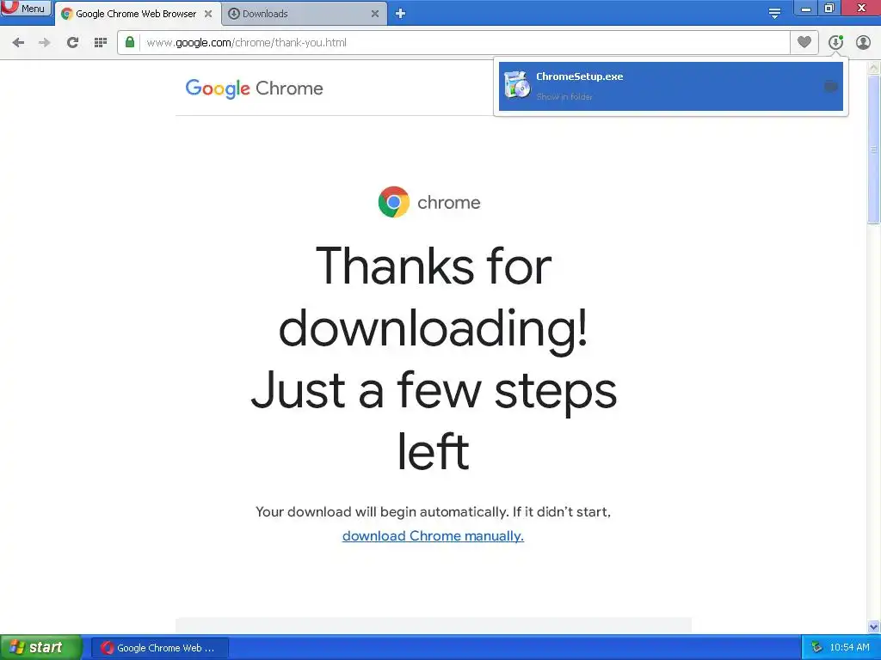The width and height of the screenshot is (881, 660).
Task: Switch to Google Chrome Web Browser tab
Action: 136,14
